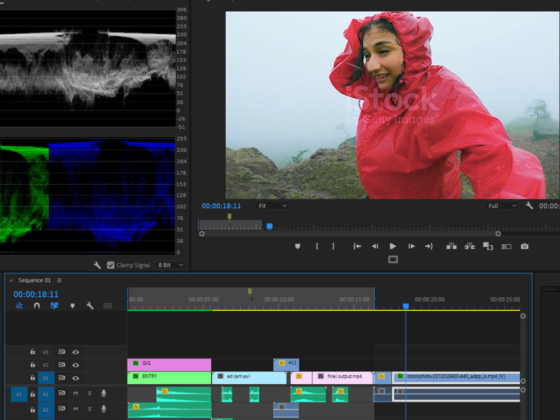Open the Full playback resolution dropdown
The width and height of the screenshot is (560, 420).
(x=501, y=206)
